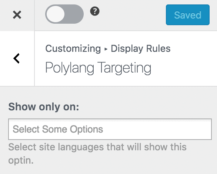
Task: Click the blue Saved publish button
Action: coord(188,15)
